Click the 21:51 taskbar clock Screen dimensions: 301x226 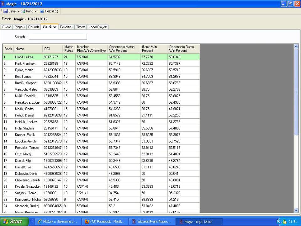293,222
